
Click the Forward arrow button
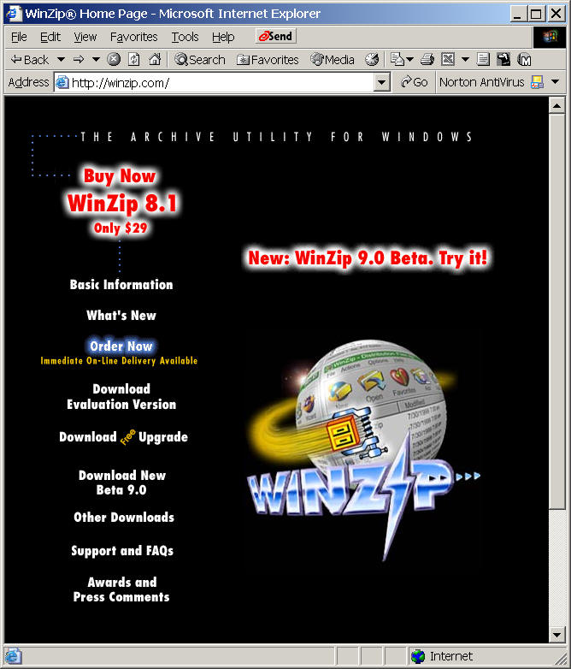(x=79, y=60)
